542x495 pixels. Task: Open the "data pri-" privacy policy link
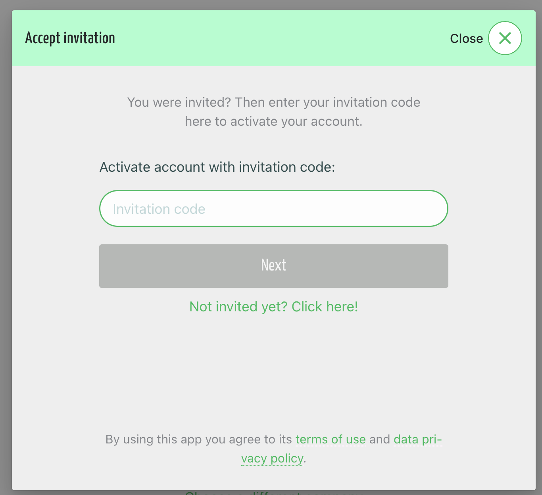[417, 439]
